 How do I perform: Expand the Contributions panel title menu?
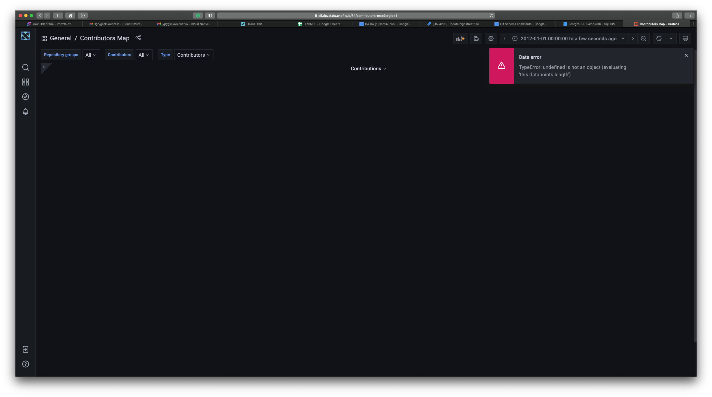click(368, 69)
